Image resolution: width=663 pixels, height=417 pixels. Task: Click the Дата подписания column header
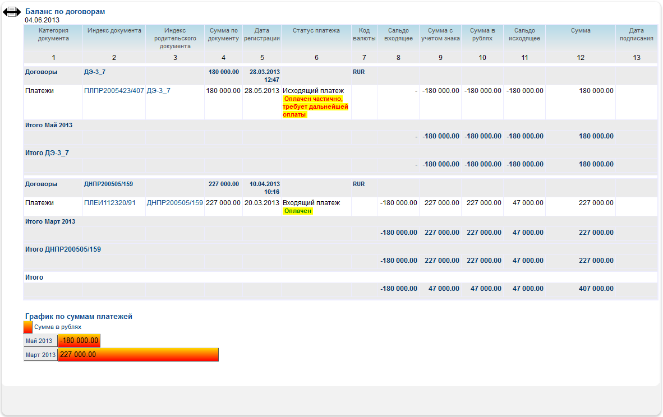tap(636, 34)
